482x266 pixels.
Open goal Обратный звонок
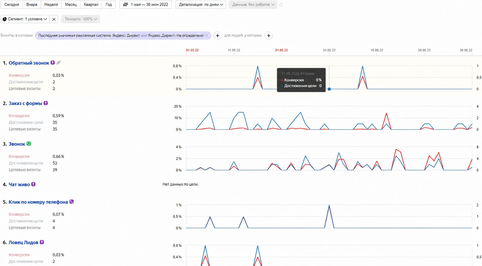[x=29, y=63]
